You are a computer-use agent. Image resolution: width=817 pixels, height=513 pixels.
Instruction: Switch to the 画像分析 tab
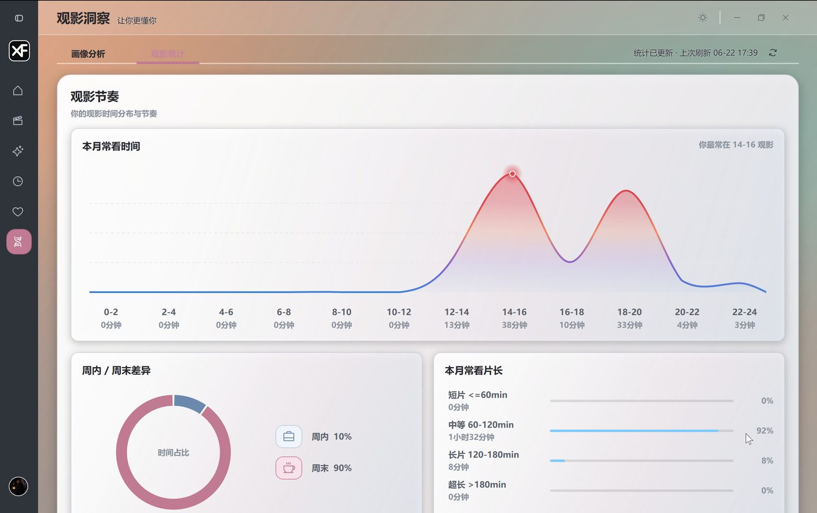(88, 54)
